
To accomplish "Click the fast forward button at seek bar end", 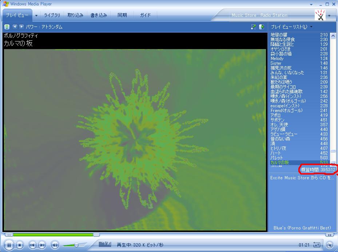I will pyautogui.click(x=330, y=235).
